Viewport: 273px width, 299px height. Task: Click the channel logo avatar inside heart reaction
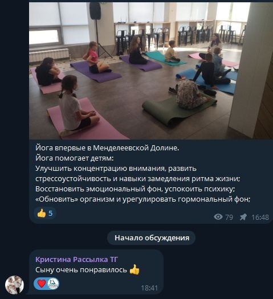pos(53,284)
